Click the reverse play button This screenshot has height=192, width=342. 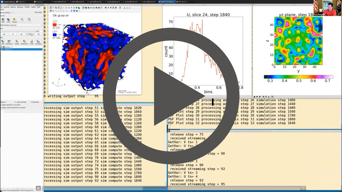pyautogui.click(x=13, y=34)
